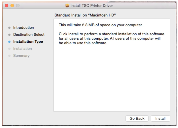Click the bullet next to Destination Select
This screenshot has height=128, width=178.
click(x=9, y=35)
